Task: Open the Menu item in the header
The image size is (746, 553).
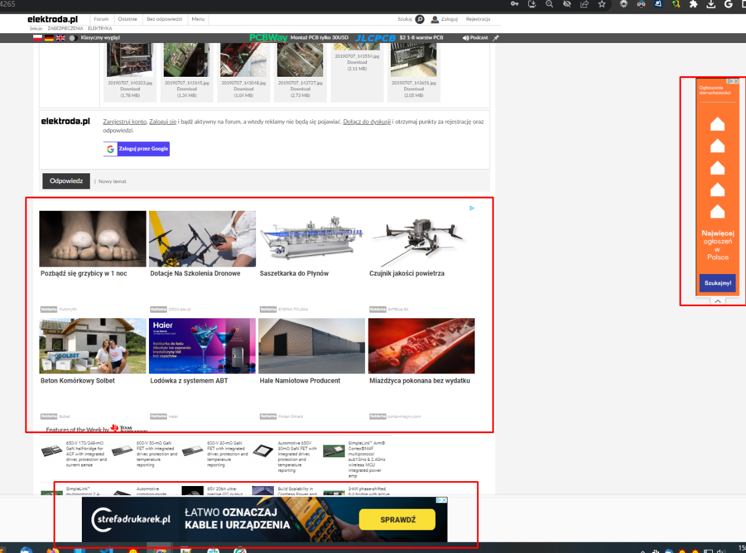Action: pyautogui.click(x=198, y=19)
